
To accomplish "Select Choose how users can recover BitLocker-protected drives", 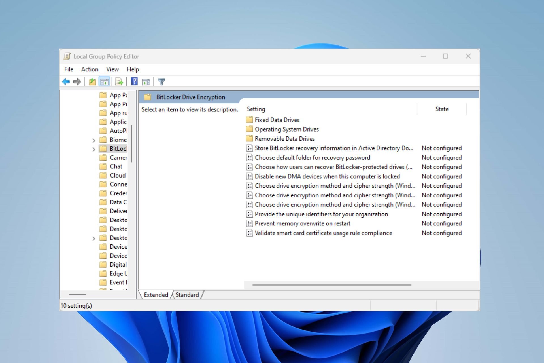I will click(x=333, y=167).
